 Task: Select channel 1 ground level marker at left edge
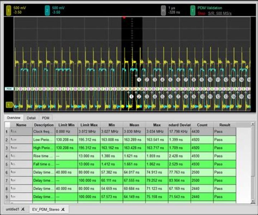point(9,105)
